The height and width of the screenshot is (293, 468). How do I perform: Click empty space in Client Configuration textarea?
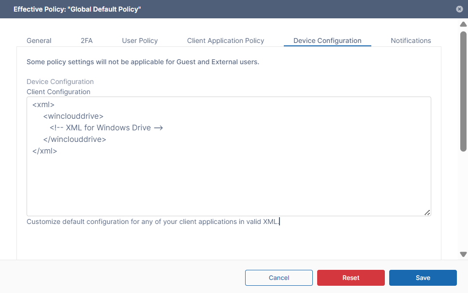(x=228, y=183)
